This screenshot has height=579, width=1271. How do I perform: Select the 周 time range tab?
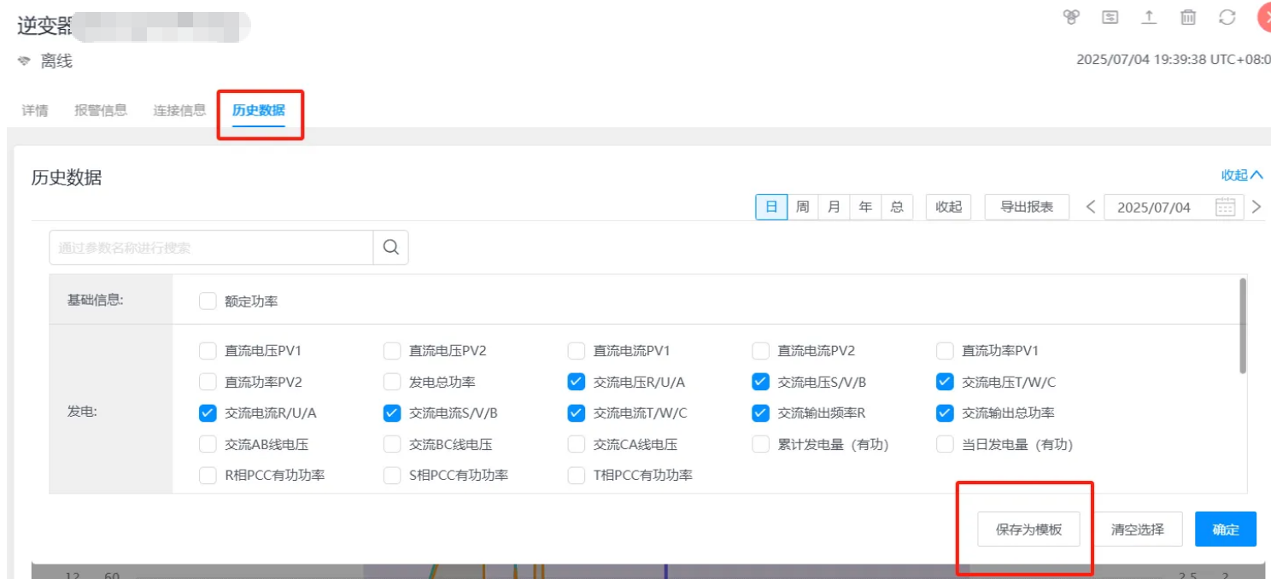tap(802, 208)
